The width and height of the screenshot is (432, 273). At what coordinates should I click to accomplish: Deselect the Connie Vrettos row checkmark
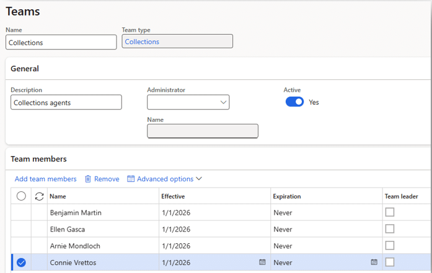pyautogui.click(x=21, y=262)
